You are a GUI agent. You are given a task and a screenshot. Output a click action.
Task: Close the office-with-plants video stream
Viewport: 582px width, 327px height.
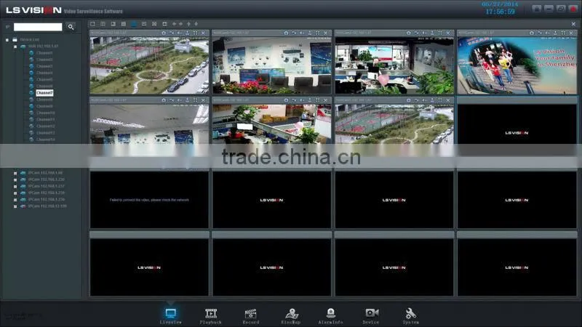(448, 33)
